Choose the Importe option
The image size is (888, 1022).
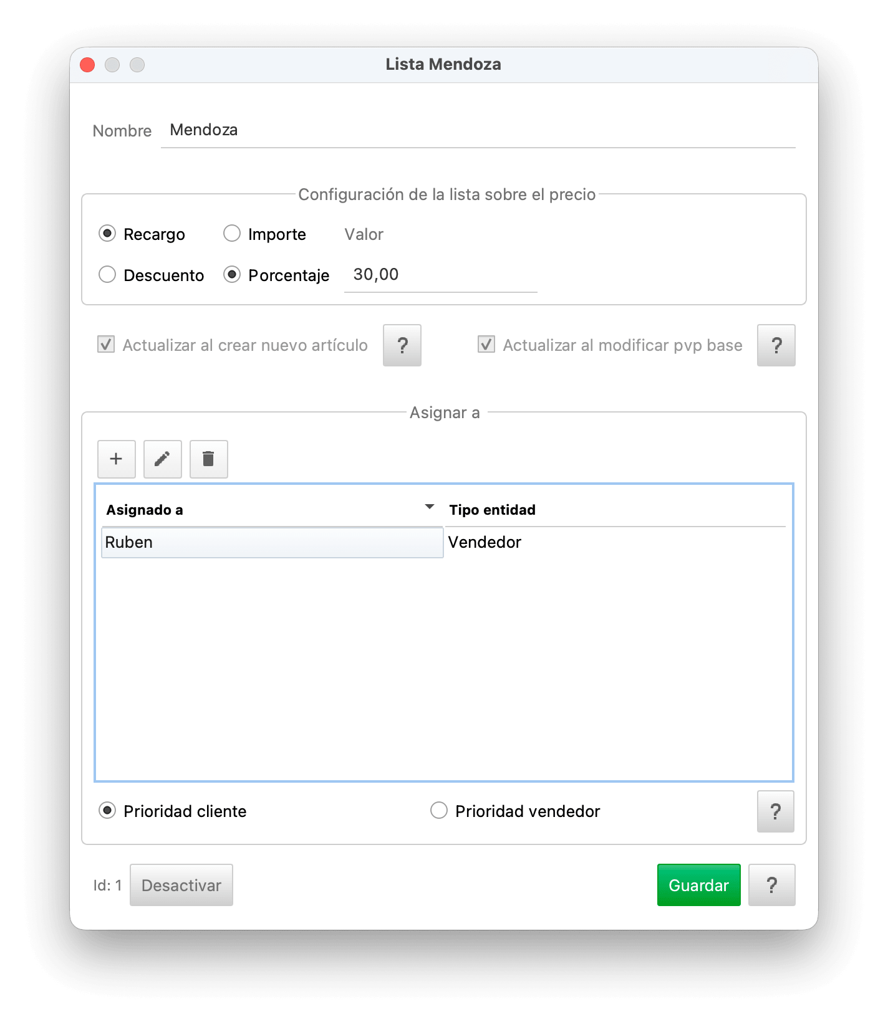pos(232,234)
